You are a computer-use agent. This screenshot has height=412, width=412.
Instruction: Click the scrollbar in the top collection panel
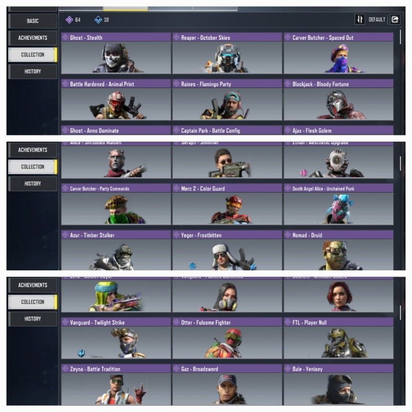coord(400,37)
